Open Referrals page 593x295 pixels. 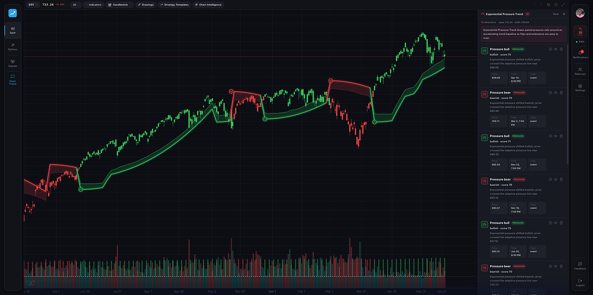click(580, 71)
